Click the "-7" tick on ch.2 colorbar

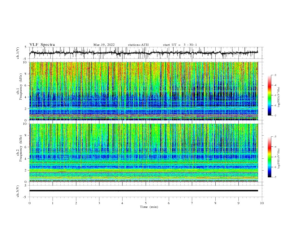coord(275,177)
